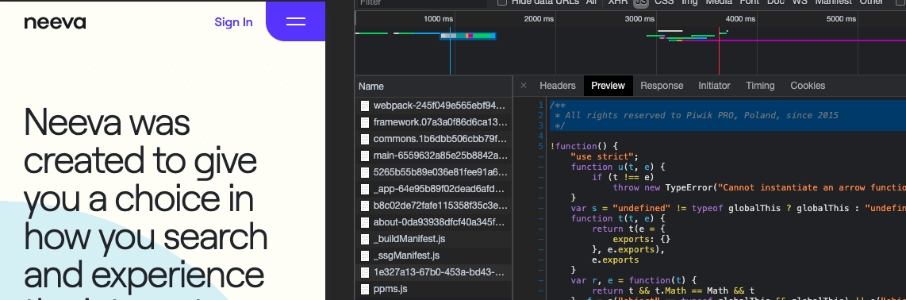
Task: Click file icon next to 5265b55b89e036e81fee91a6
Action: [365, 172]
